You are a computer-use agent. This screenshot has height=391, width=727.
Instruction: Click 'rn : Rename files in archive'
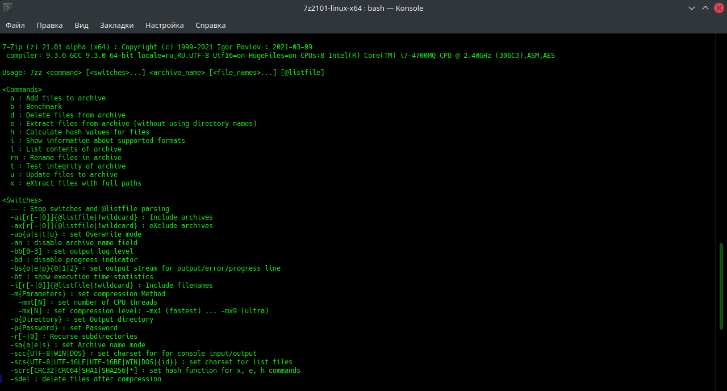66,158
